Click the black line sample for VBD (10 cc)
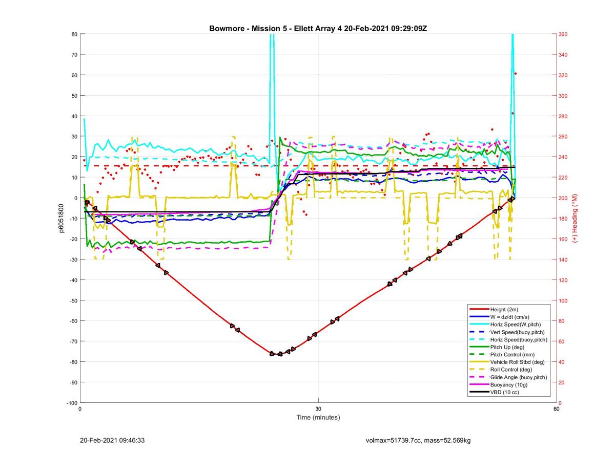Image resolution: width=615 pixels, height=453 pixels. (x=479, y=393)
